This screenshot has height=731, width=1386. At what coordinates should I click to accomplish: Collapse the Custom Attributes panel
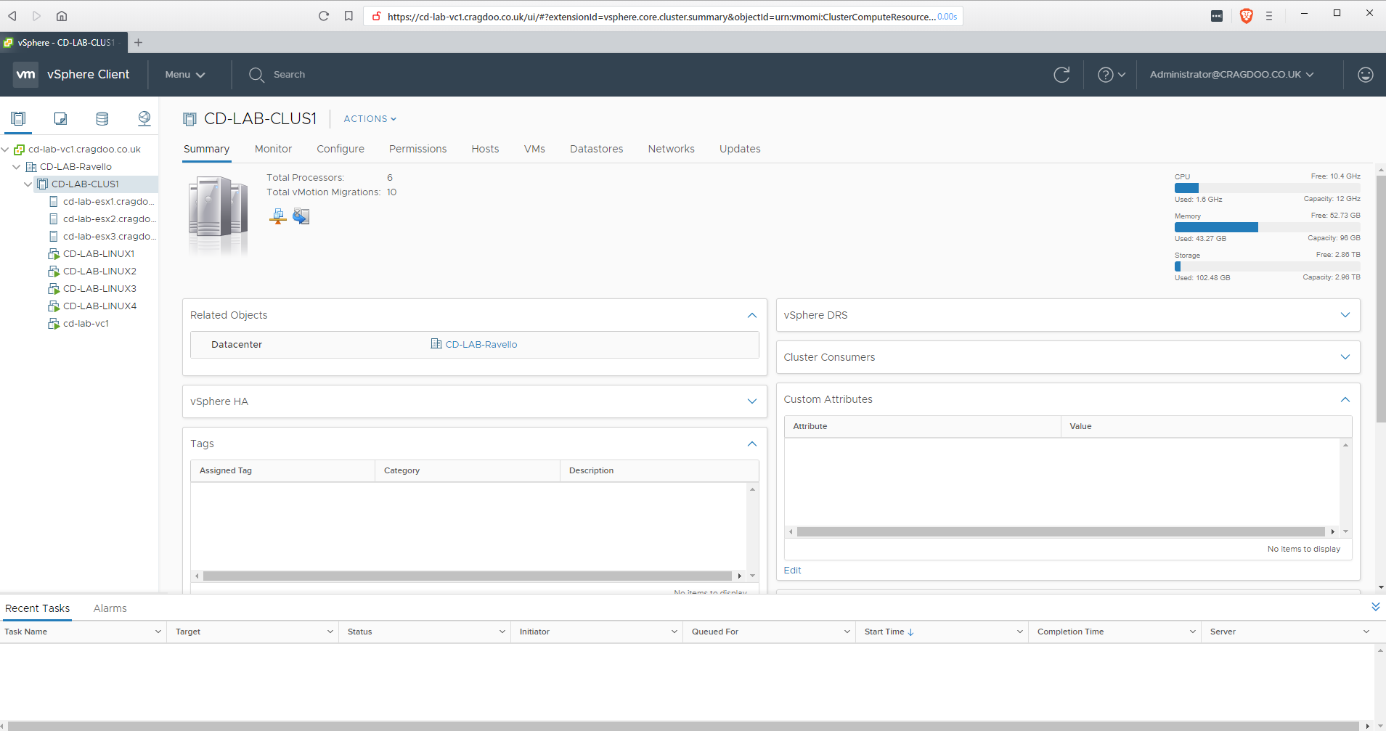[1345, 399]
